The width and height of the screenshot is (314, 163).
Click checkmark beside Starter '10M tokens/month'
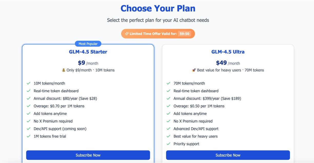coord(28,83)
